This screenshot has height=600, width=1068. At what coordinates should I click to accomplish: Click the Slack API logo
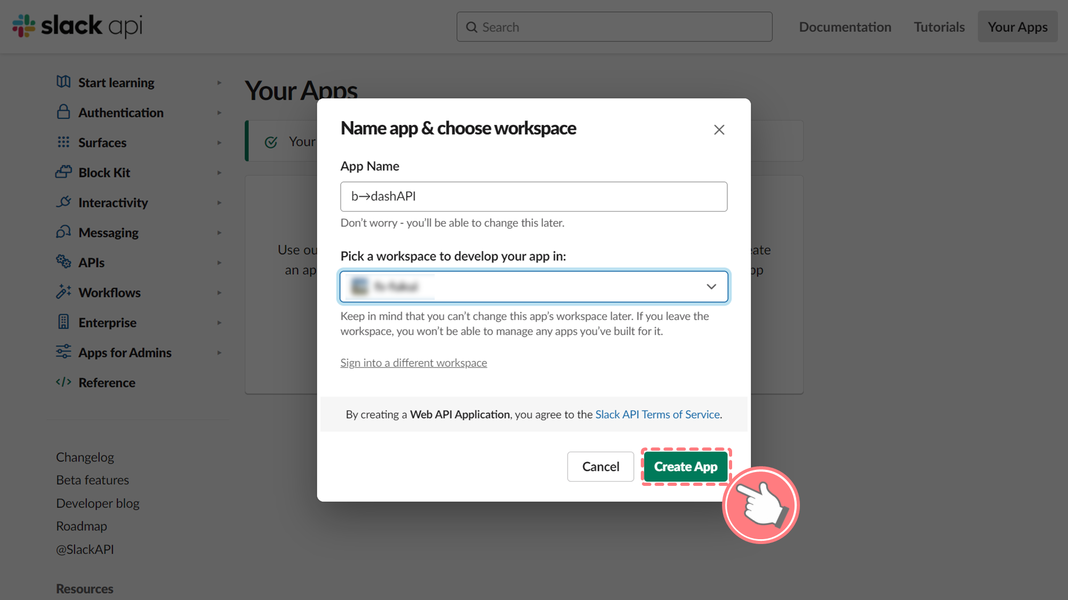pos(77,26)
